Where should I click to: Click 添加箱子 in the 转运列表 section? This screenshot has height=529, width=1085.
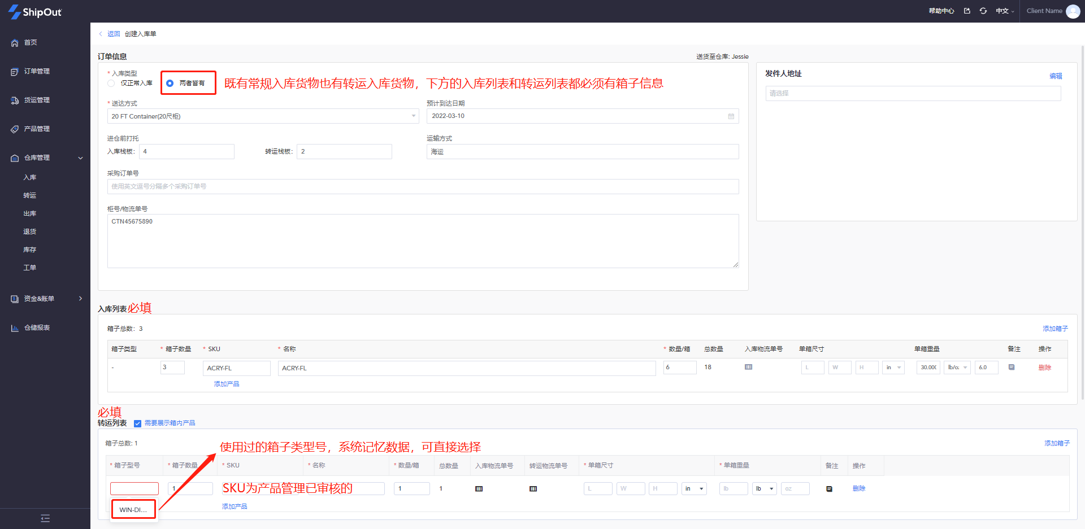[x=1057, y=444]
